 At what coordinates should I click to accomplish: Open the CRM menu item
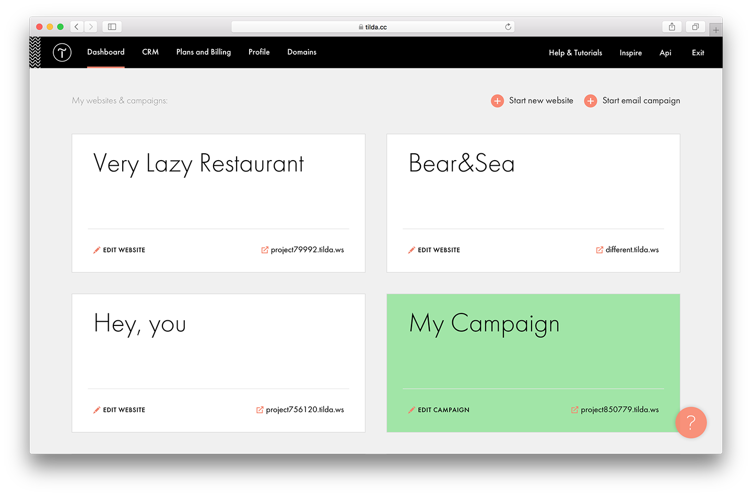(x=150, y=52)
